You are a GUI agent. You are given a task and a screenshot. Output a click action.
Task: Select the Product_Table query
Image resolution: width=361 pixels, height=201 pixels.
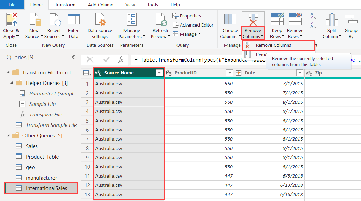click(x=42, y=157)
